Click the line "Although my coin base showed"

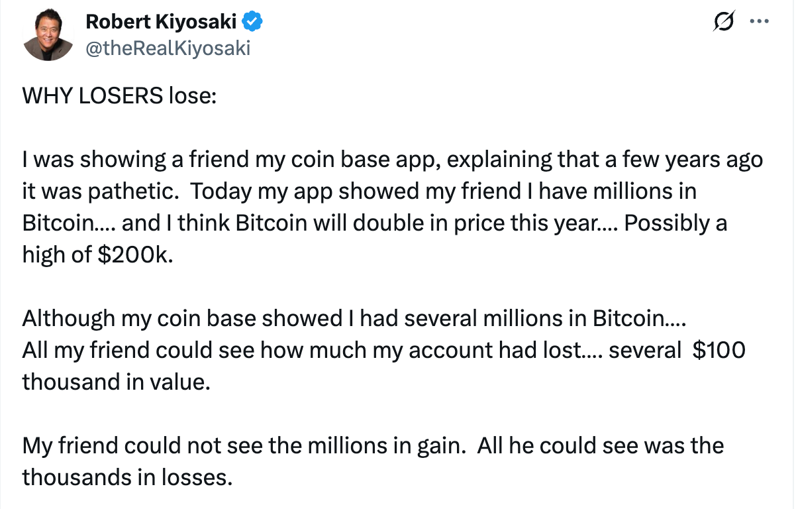[355, 319]
